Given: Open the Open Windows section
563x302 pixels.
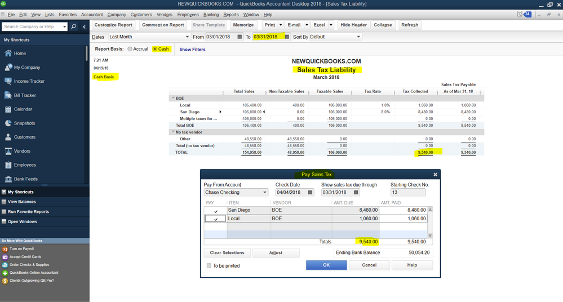Looking at the screenshot, I should pyautogui.click(x=23, y=221).
